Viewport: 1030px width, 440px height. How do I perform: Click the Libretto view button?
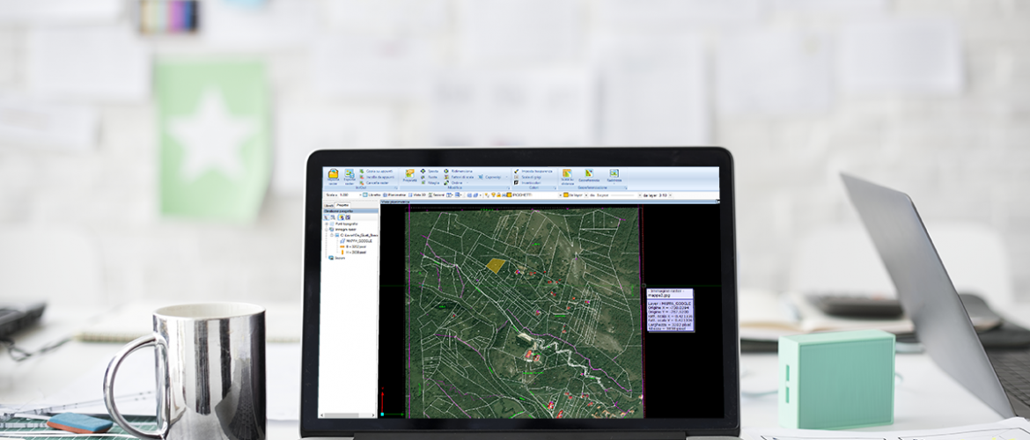coord(372,195)
